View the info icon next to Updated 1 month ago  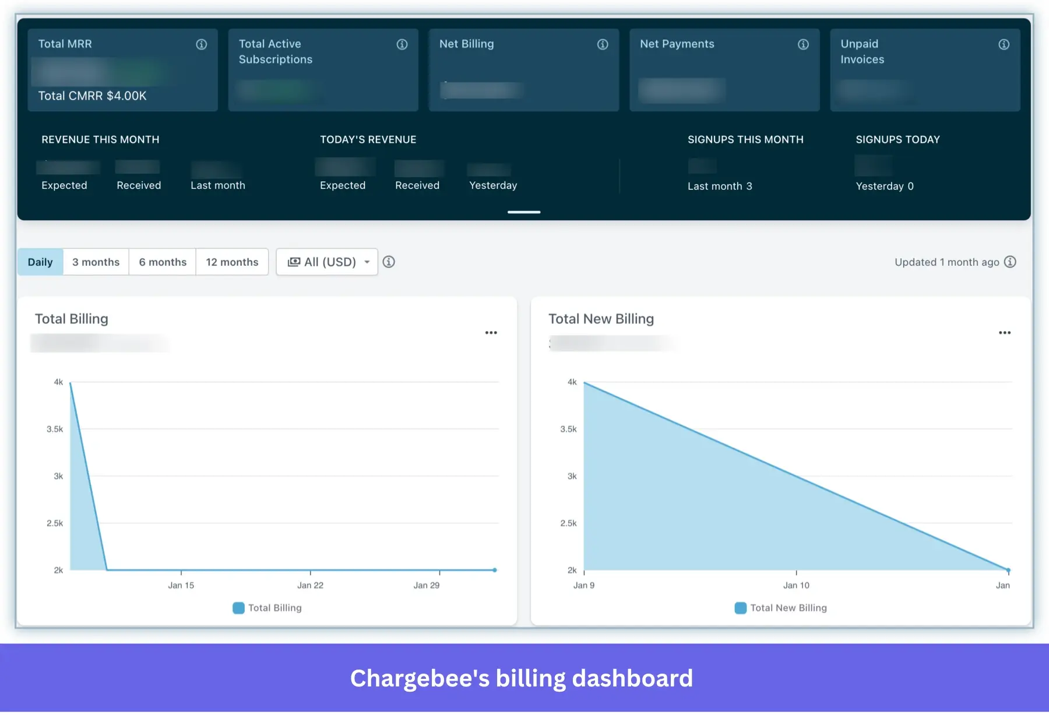[x=1011, y=262]
